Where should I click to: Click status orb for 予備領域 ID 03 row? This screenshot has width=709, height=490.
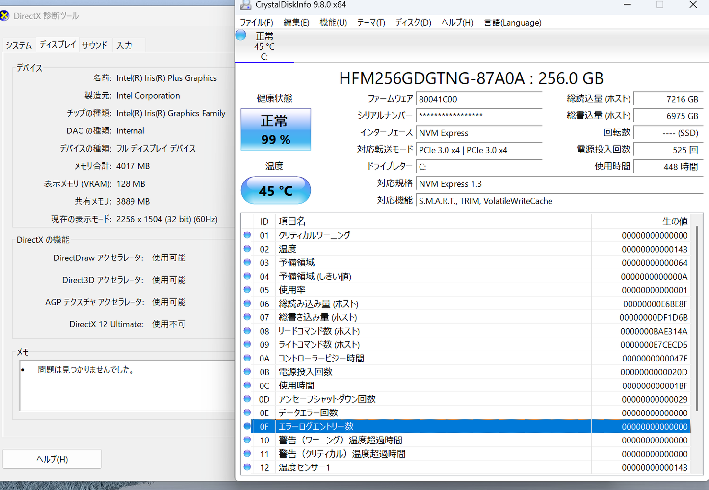[x=247, y=262]
